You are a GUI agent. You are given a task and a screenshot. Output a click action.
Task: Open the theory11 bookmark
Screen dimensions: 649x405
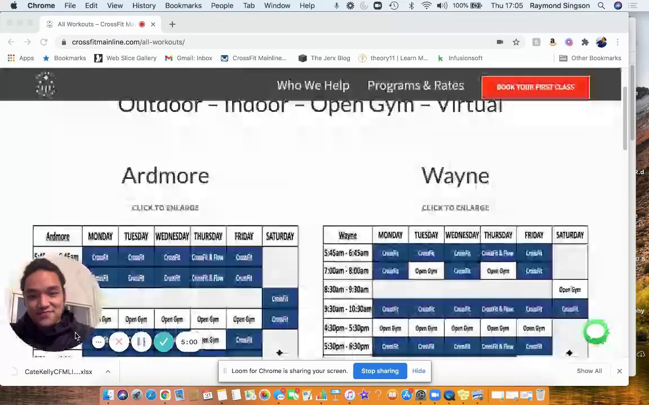pyautogui.click(x=394, y=58)
